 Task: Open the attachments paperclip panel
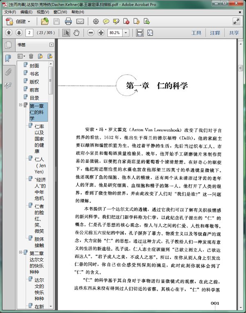(8, 72)
